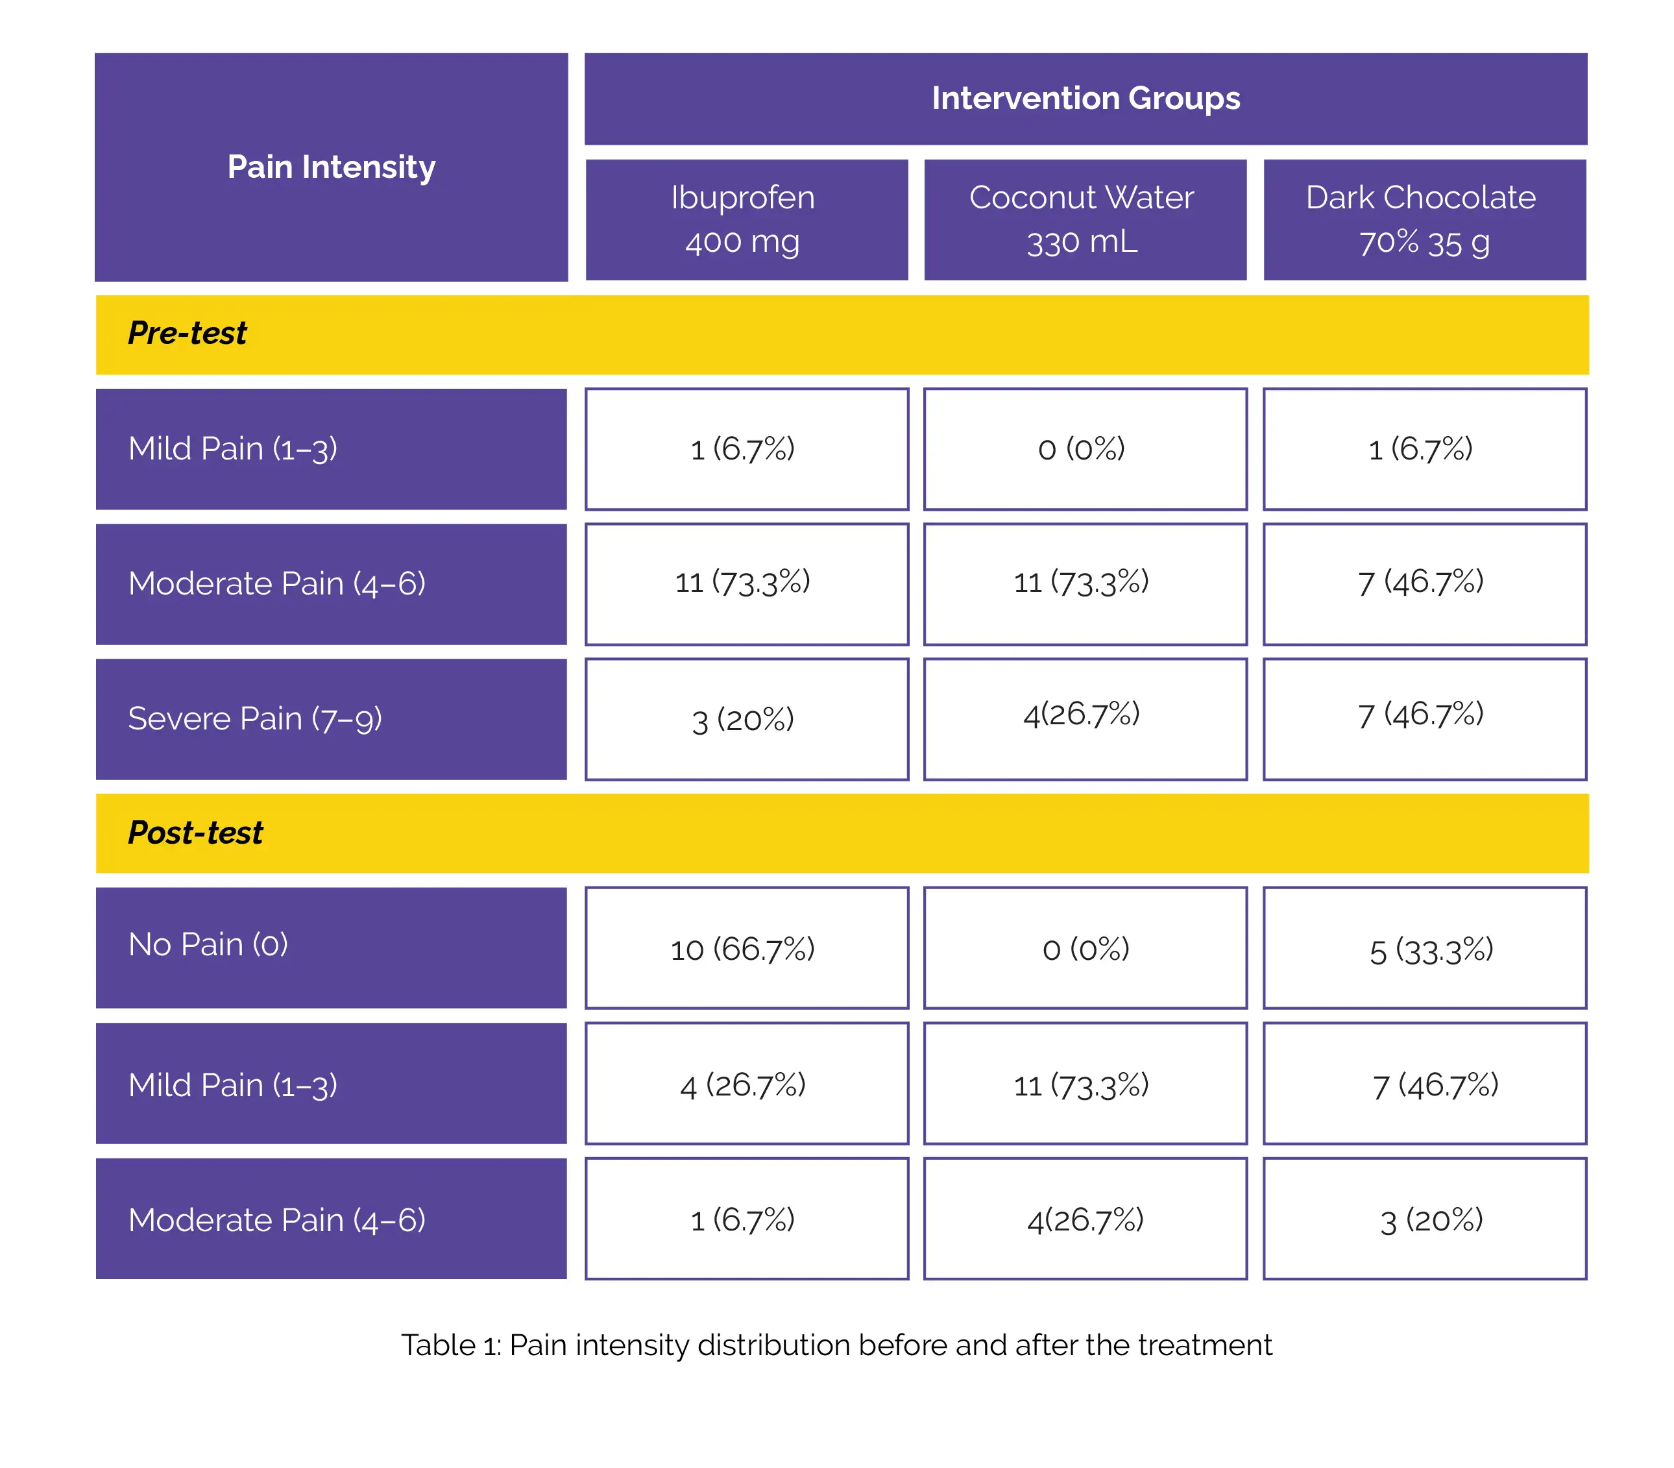Click the Pain Intensity header cell
Viewport: 1674px width, 1468px height.
331,167
